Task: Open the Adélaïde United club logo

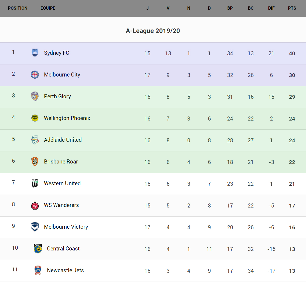Action: pos(35,140)
